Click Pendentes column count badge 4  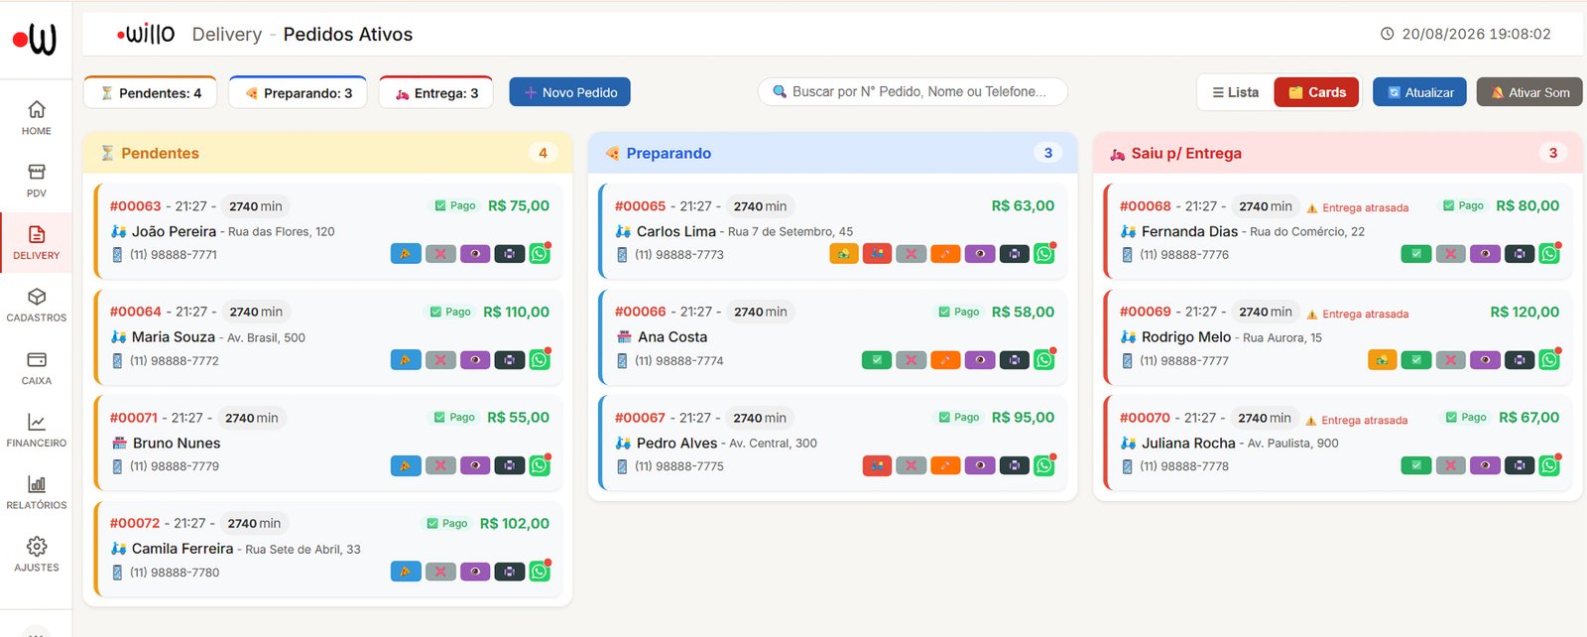click(x=543, y=153)
